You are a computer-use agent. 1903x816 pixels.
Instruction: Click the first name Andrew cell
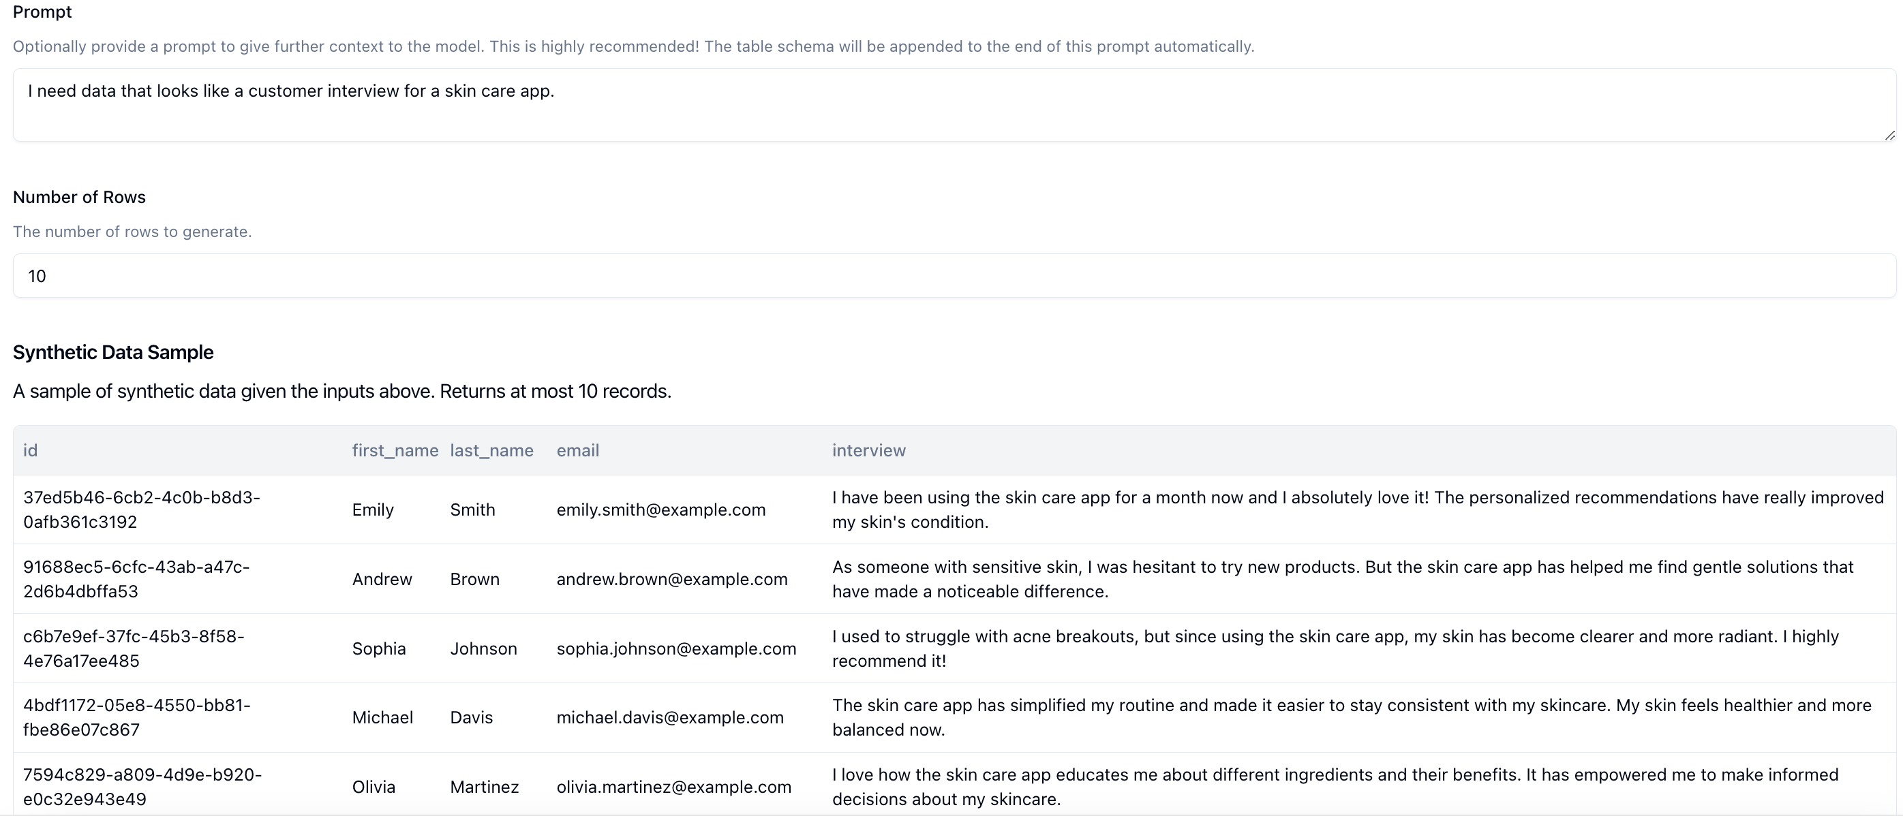[x=382, y=579]
